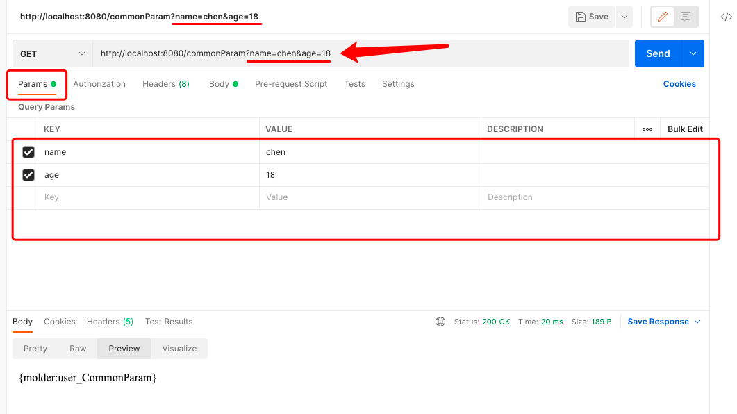737x414 pixels.
Task: Click the 'chen' value cell
Action: click(x=370, y=152)
